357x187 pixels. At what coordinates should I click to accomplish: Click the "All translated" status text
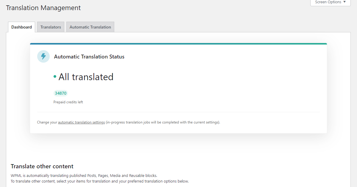[86, 77]
